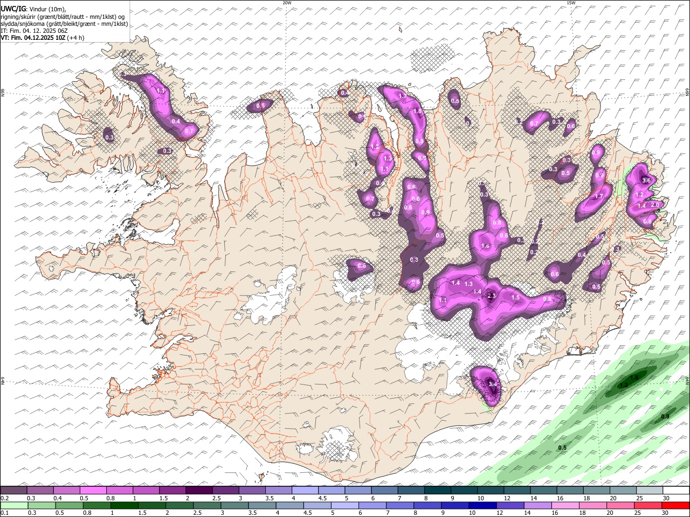Upper legend: pick the 12–14 swatch
The height and width of the screenshot is (517, 690).
coord(516,491)
